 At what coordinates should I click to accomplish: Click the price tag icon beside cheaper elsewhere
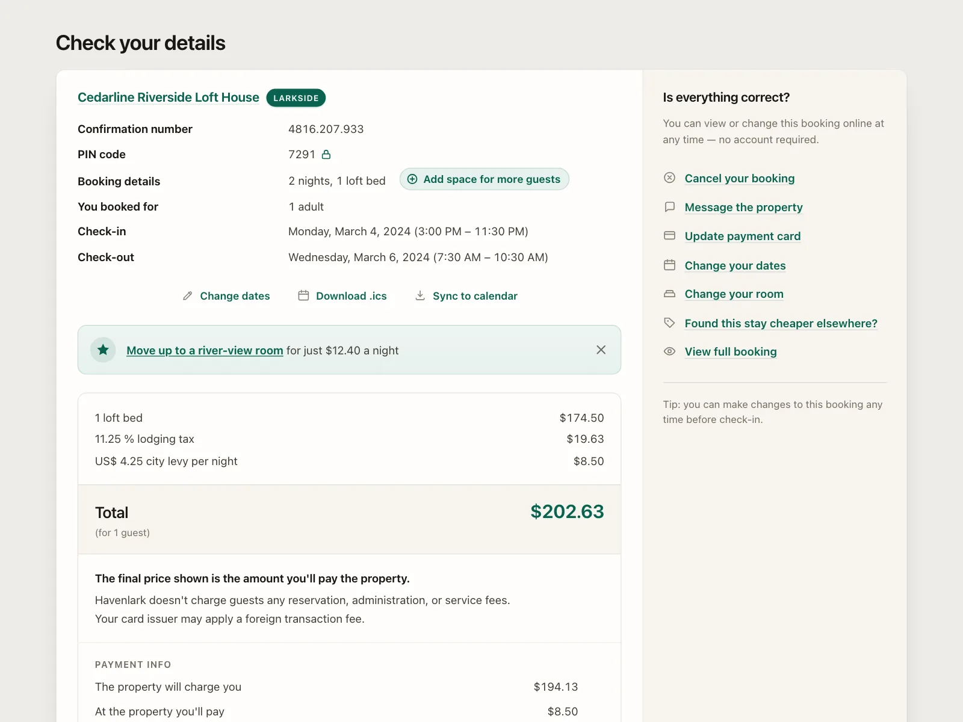tap(669, 322)
